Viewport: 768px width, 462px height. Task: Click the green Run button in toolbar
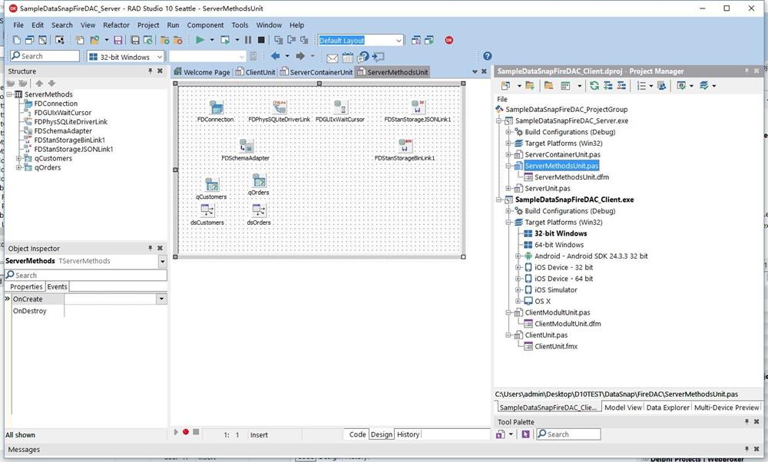click(200, 40)
